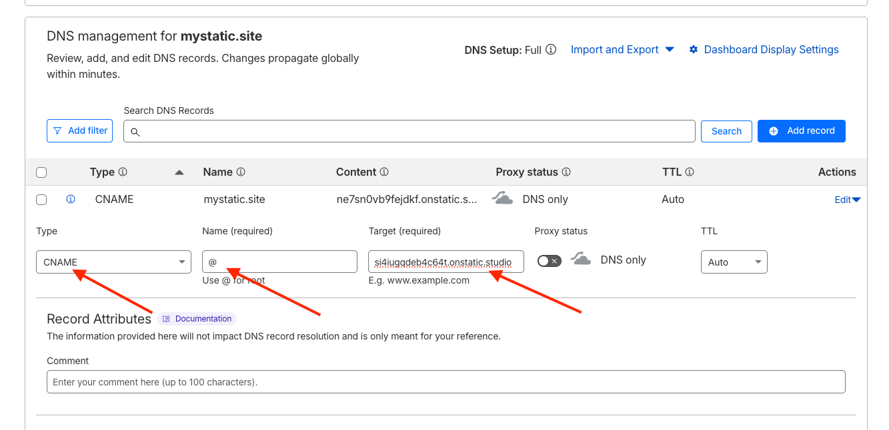The width and height of the screenshot is (889, 430).
Task: Open the Type CNAME dropdown
Action: tap(113, 262)
